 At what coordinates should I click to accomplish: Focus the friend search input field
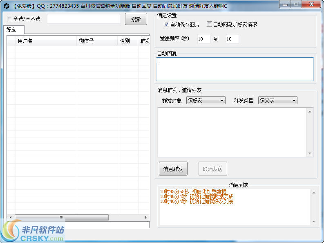84,19
